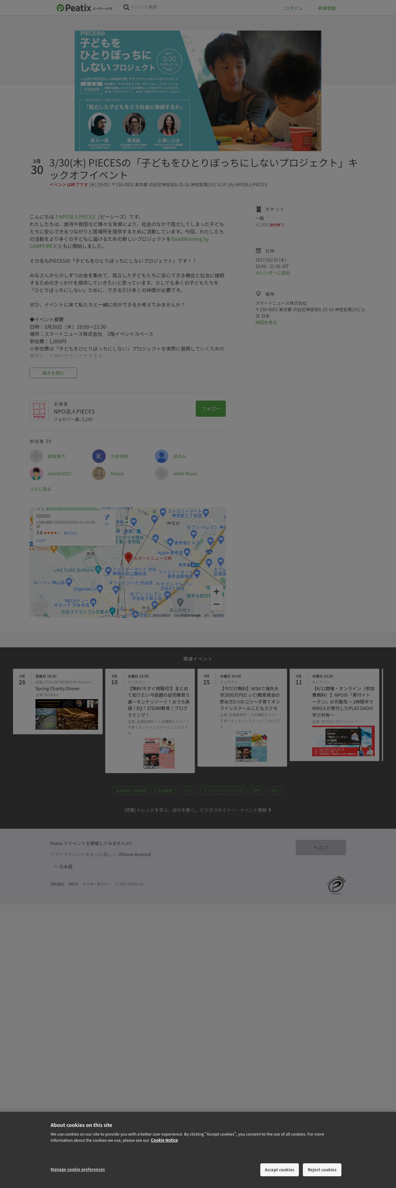Open the NPO法人PIECES link in description
Image resolution: width=396 pixels, height=1188 pixels.
pos(77,217)
